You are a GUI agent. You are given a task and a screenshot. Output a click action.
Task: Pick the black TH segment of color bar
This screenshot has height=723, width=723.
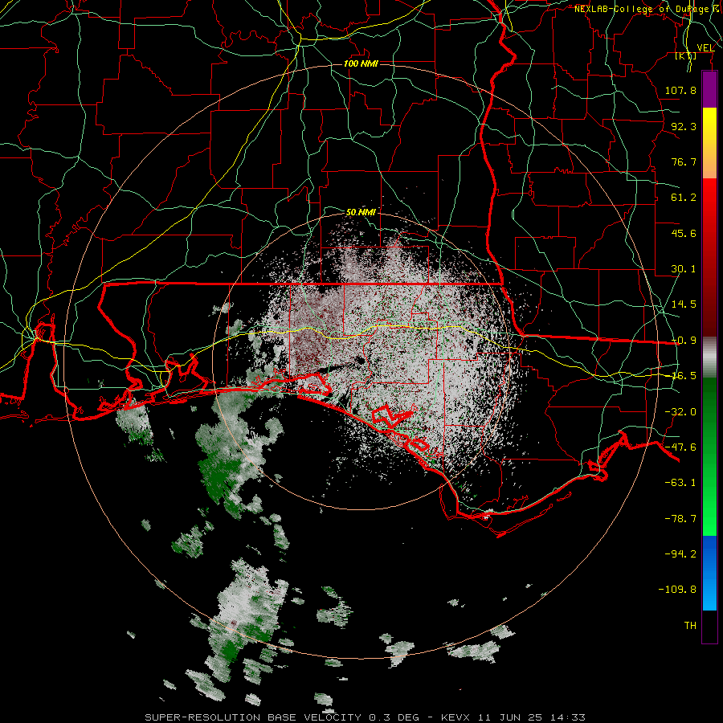click(709, 626)
